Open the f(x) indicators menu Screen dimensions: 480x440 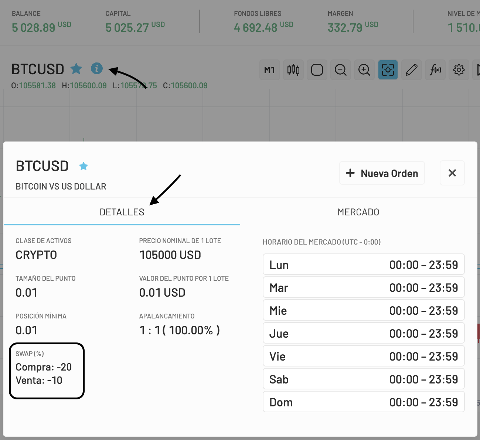(435, 70)
